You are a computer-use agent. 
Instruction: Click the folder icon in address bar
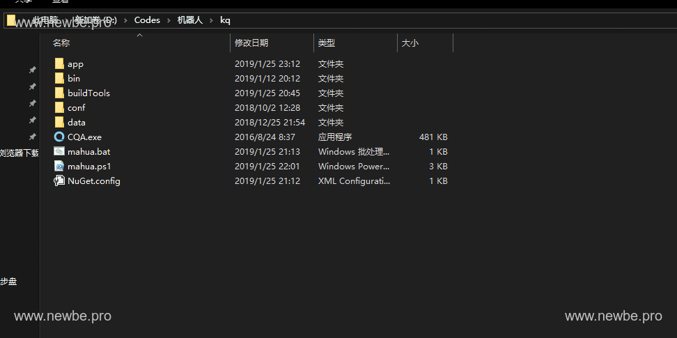(x=12, y=20)
